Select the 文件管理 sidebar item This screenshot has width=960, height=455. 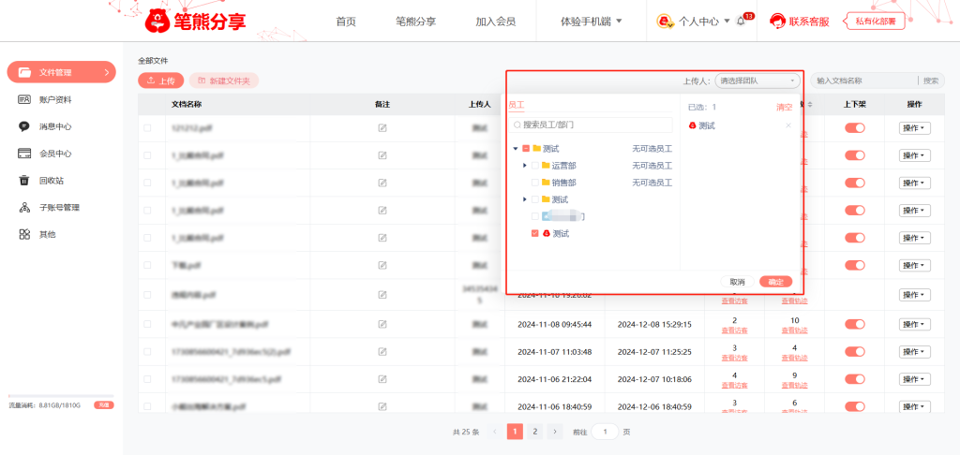point(61,72)
